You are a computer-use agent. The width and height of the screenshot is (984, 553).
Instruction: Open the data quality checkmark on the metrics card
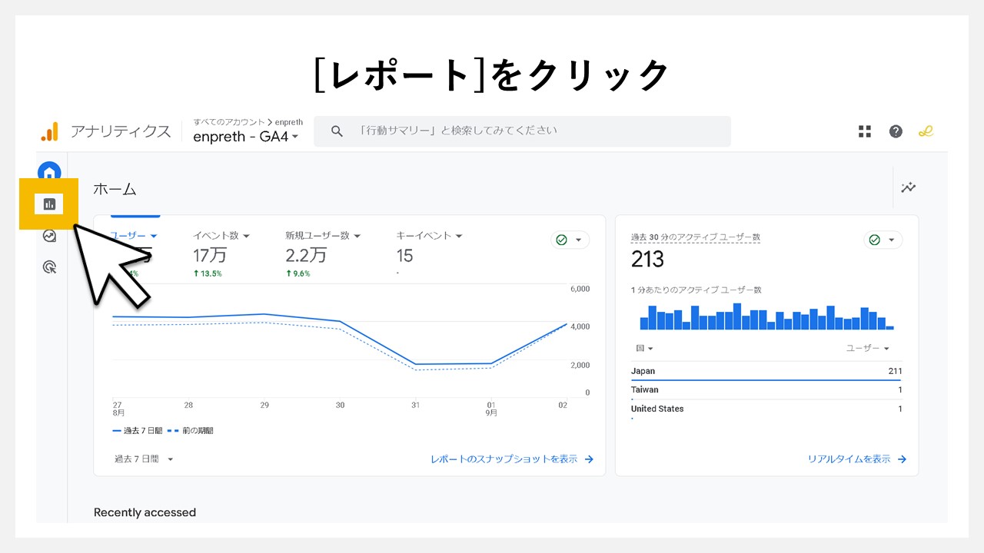[569, 240]
